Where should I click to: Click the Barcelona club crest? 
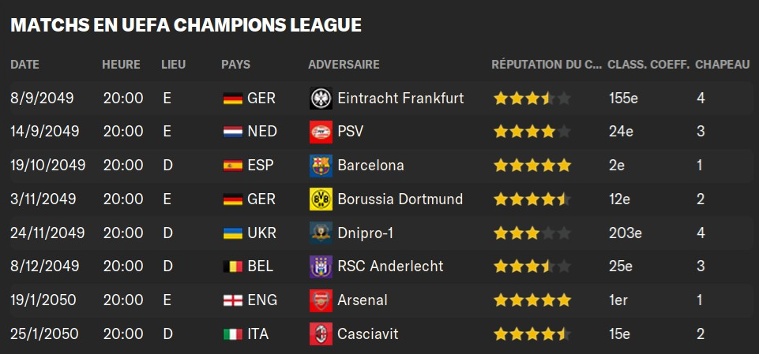[321, 166]
